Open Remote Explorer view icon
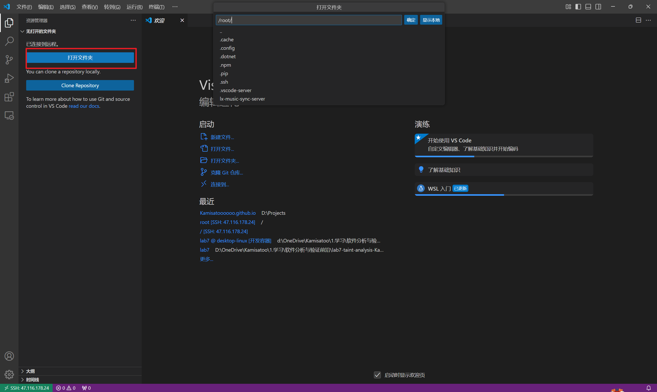The image size is (657, 392). 9,115
